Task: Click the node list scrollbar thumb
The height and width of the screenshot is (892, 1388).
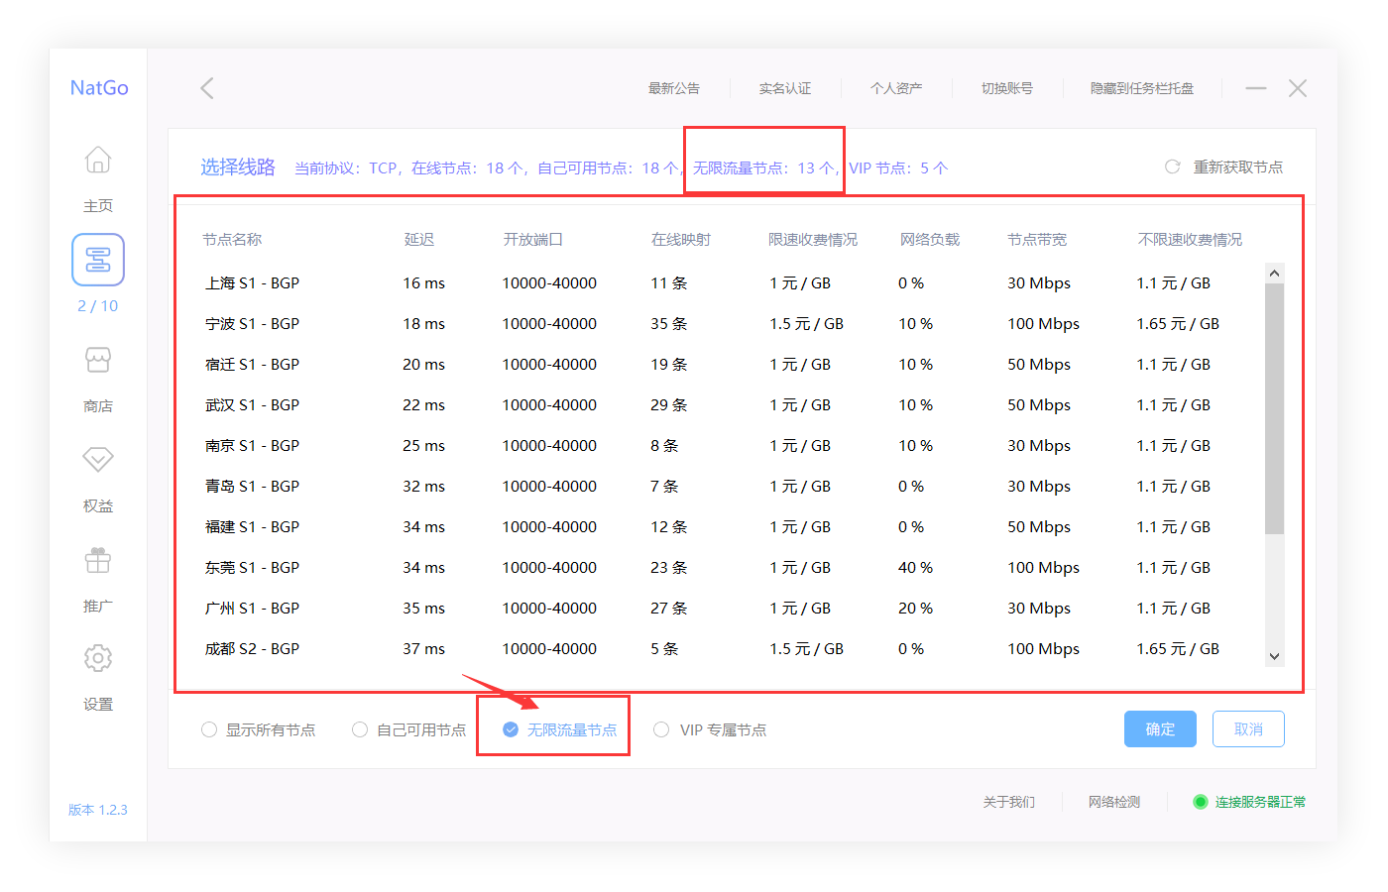Action: click(x=1275, y=408)
